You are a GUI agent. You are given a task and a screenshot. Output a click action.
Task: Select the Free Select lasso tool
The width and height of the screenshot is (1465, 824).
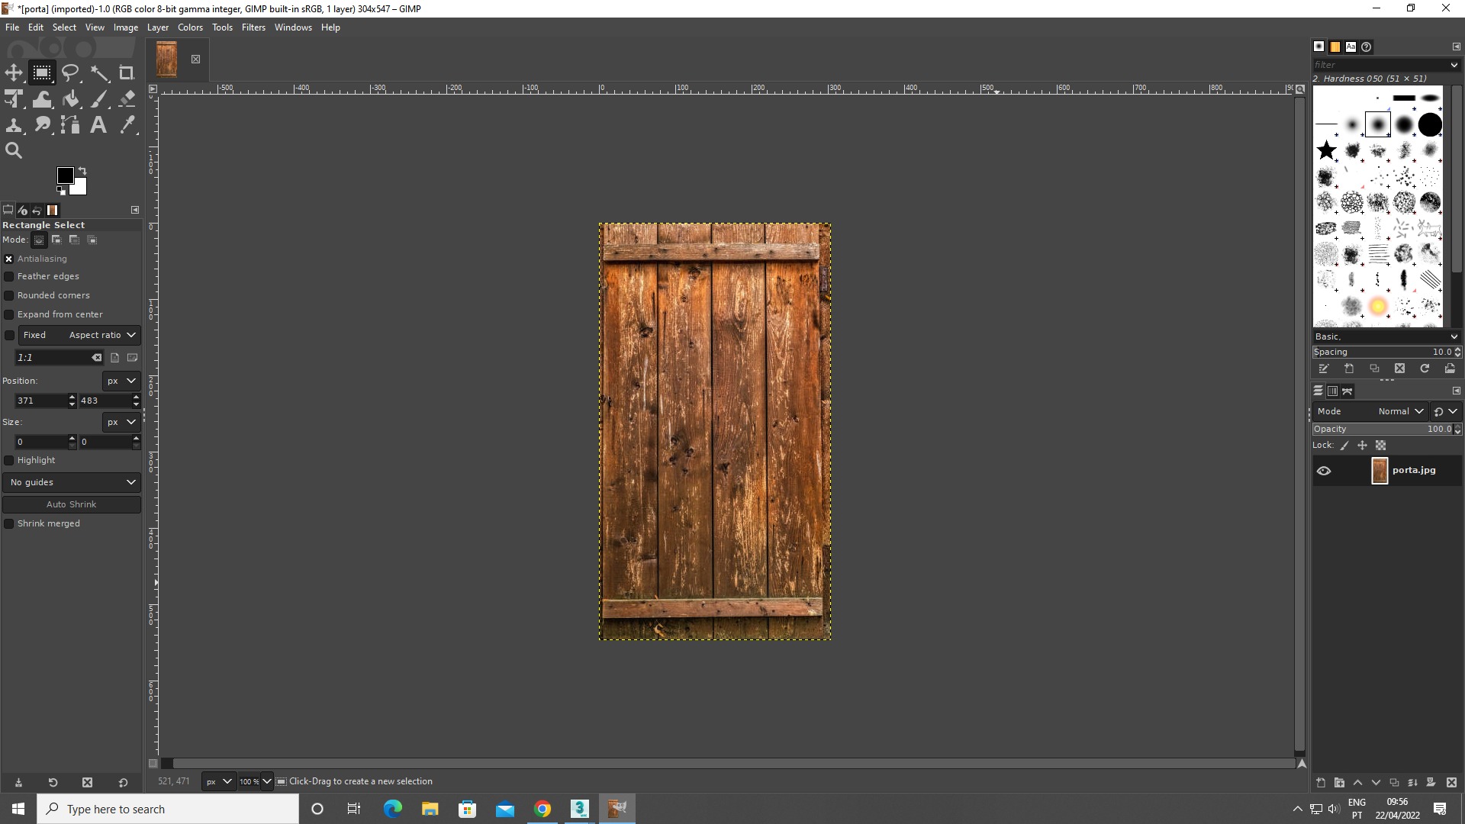tap(70, 73)
